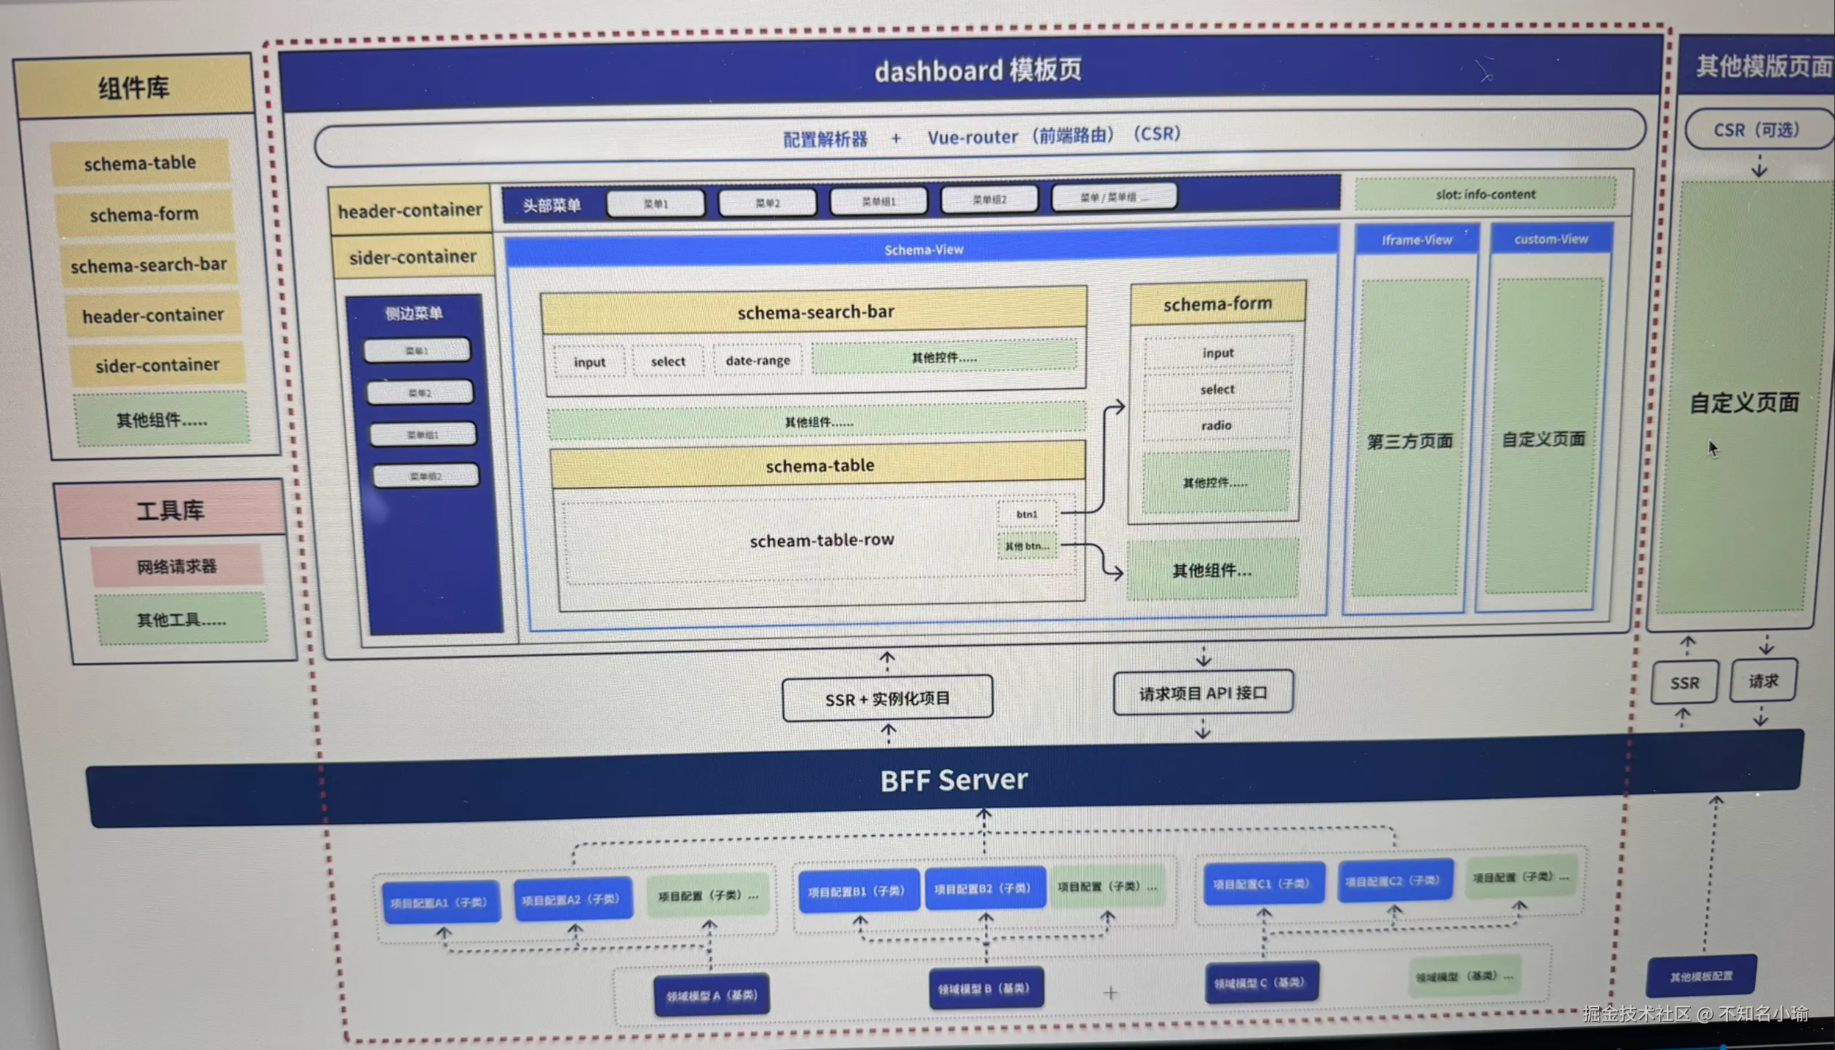This screenshot has height=1050, width=1835.
Task: Select schema-search-bar in the 组件库 list
Action: pos(149,265)
